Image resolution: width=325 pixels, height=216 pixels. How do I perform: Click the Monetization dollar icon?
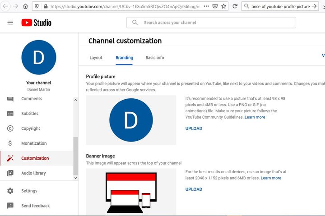(x=10, y=143)
